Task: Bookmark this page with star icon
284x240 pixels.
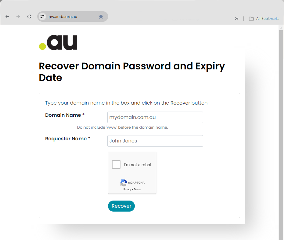Action: (x=101, y=17)
